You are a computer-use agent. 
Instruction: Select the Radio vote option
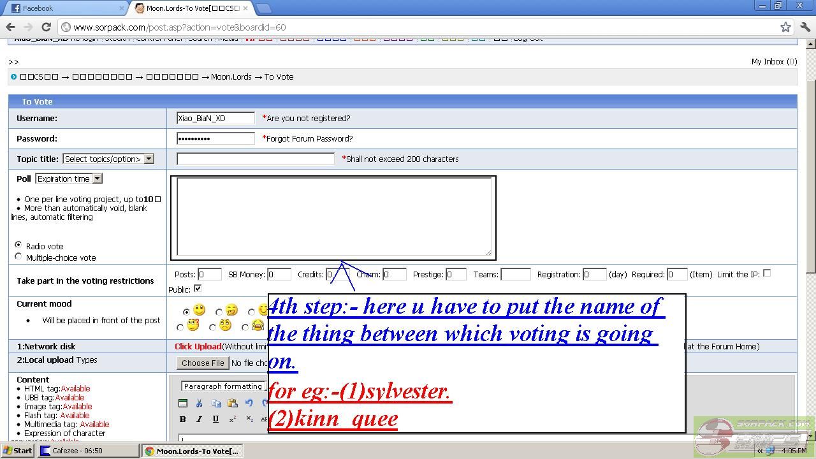(18, 245)
